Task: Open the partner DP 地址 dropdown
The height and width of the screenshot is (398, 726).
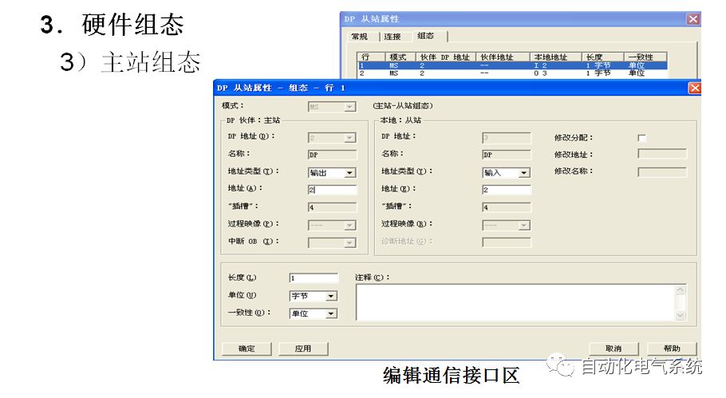Action: coord(349,138)
